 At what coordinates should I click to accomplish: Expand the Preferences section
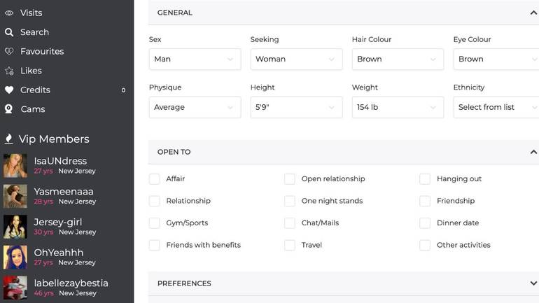click(x=533, y=283)
